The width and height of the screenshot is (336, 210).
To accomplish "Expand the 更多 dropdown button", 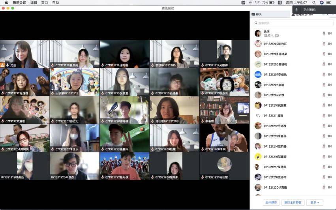I will 314,202.
